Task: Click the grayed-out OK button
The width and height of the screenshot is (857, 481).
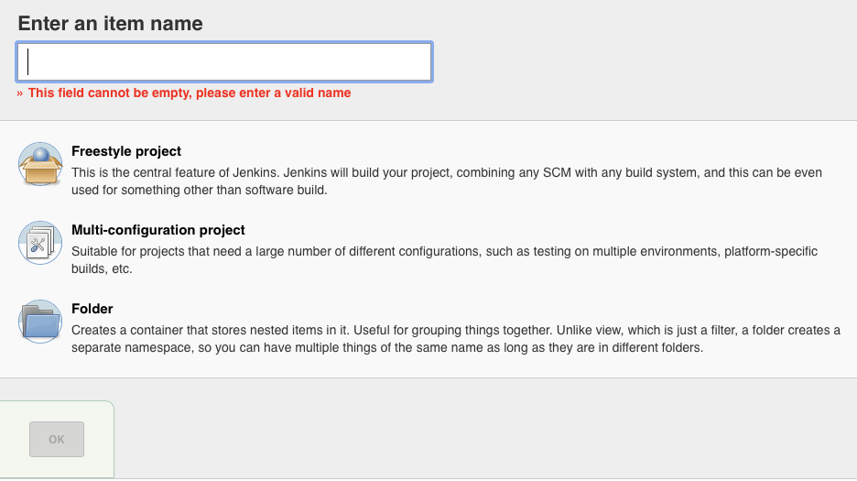Action: (57, 439)
